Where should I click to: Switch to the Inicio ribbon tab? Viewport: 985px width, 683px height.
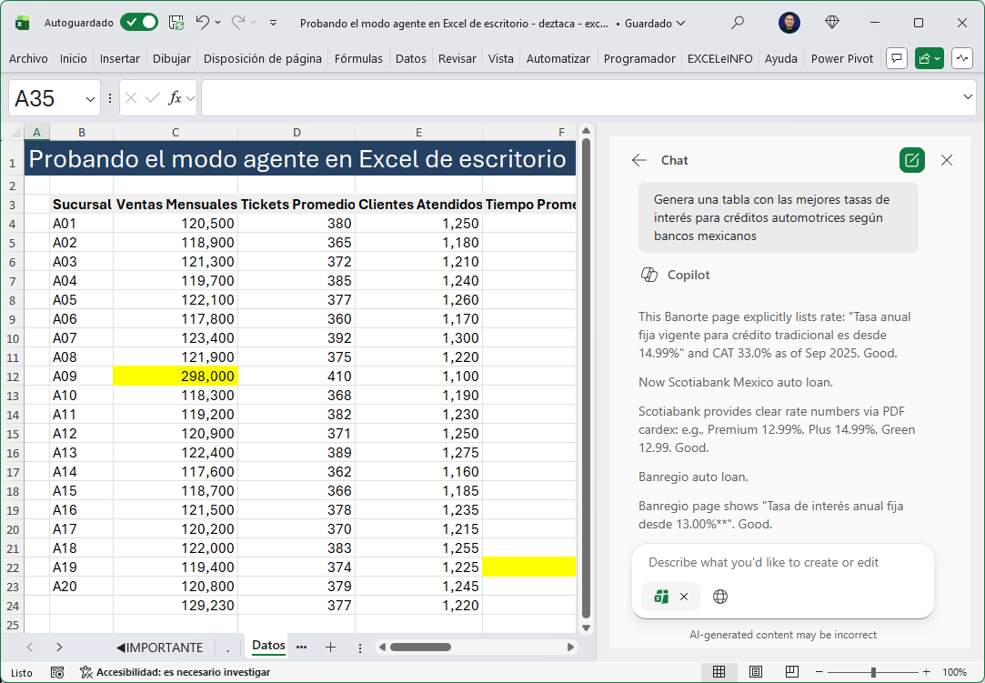click(x=74, y=58)
